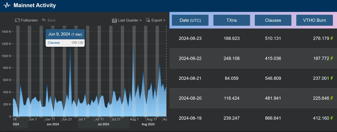Image resolution: width=337 pixels, height=132 pixels.
Task: Sort by Clauses column header
Action: 273,20
